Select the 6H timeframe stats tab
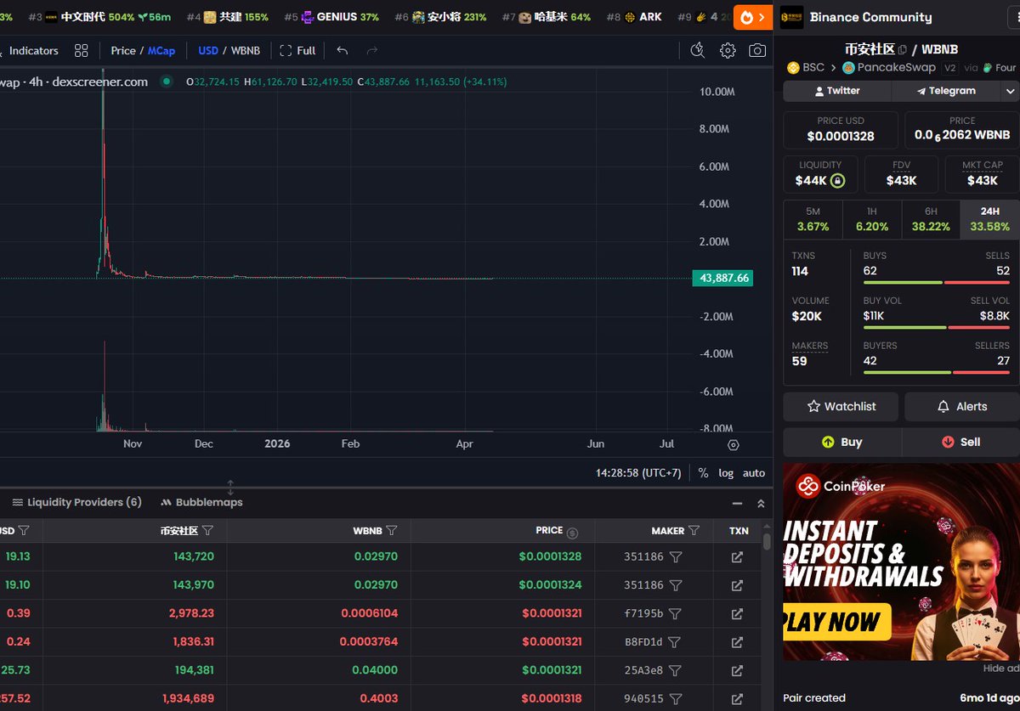 [931, 219]
